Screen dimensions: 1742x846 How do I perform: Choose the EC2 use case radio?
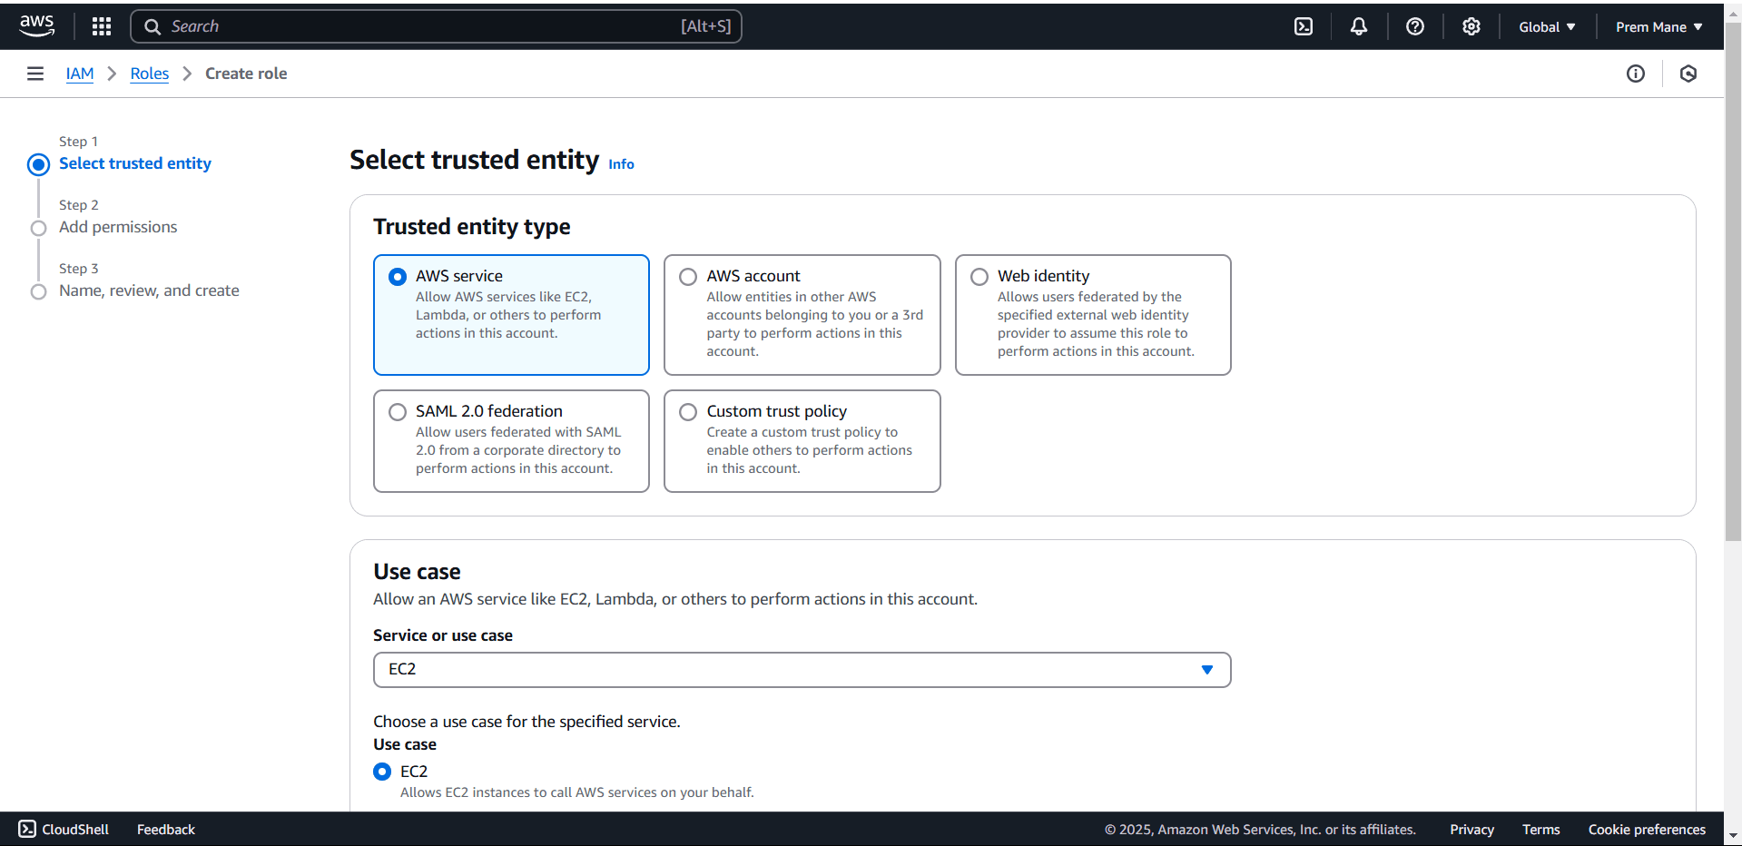tap(382, 772)
